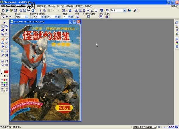Open the 視窗(W) menu
Image resolution: width=179 pixels, height=129 pixels.
coord(79,6)
